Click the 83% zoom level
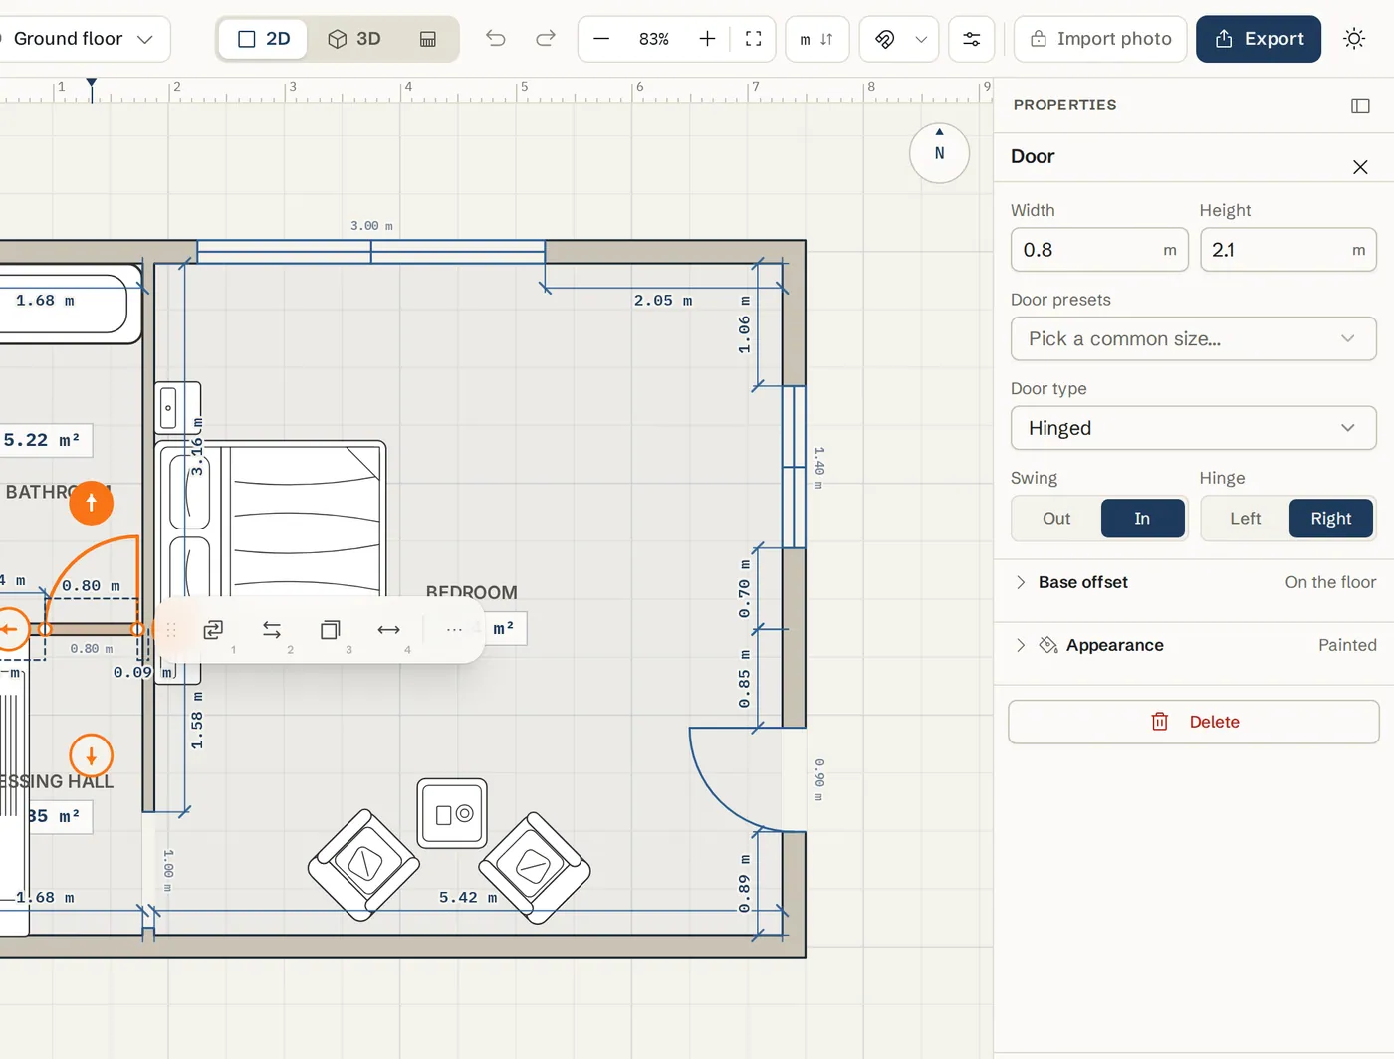 click(x=654, y=39)
